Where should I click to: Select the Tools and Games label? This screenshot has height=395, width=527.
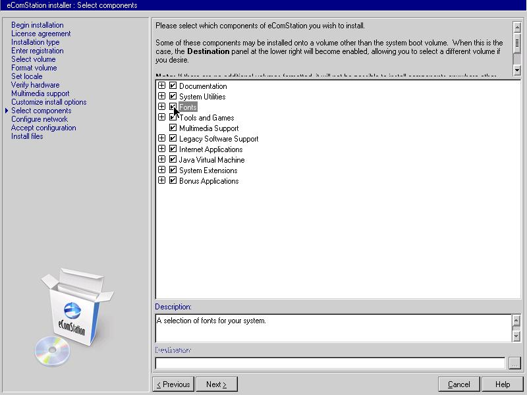click(x=207, y=118)
